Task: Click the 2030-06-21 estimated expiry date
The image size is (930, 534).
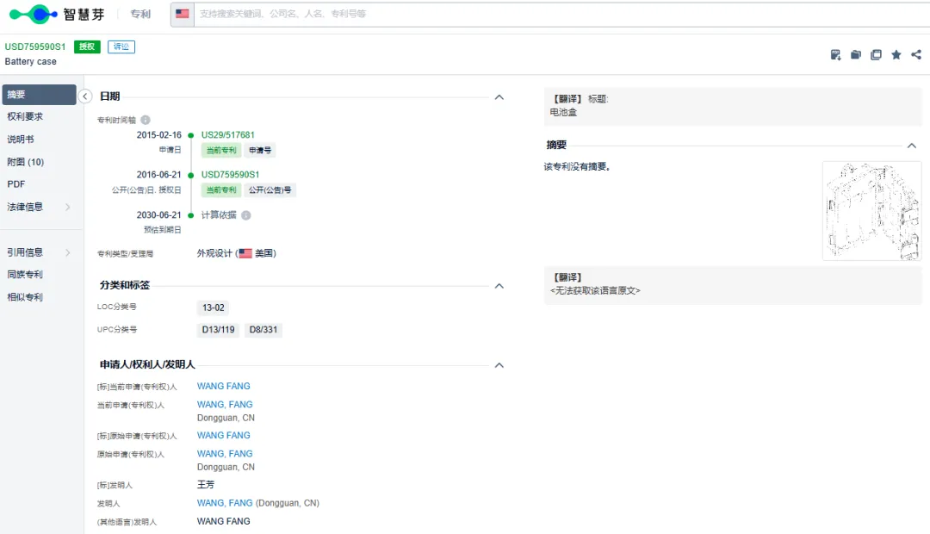Action: (159, 214)
